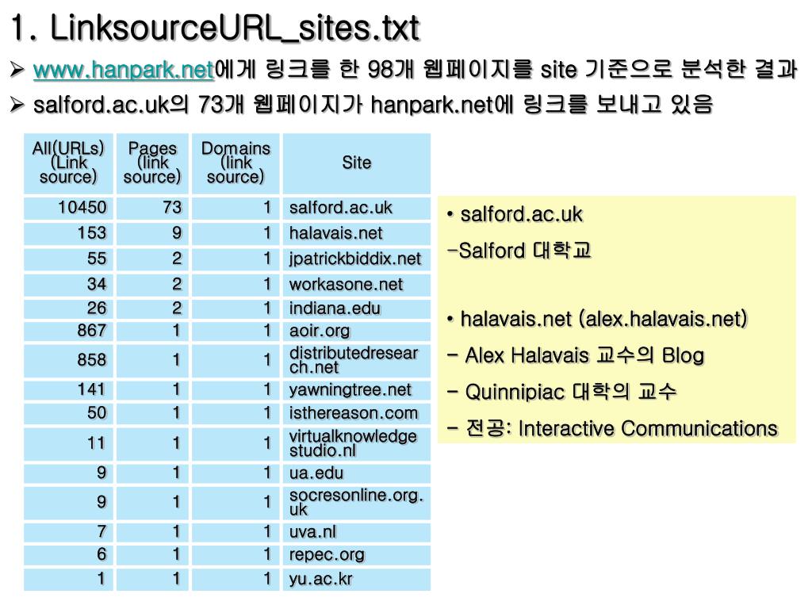
Task: Click the indiana.edu site cell
Action: pyautogui.click(x=356, y=308)
